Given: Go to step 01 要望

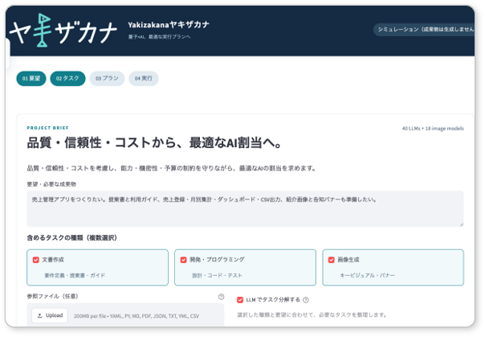Looking at the screenshot, I should 31,78.
